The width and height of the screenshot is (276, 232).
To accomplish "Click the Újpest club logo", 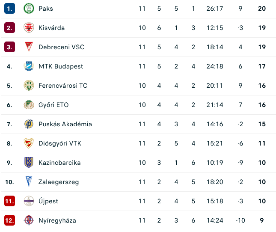I will pyautogui.click(x=29, y=201).
